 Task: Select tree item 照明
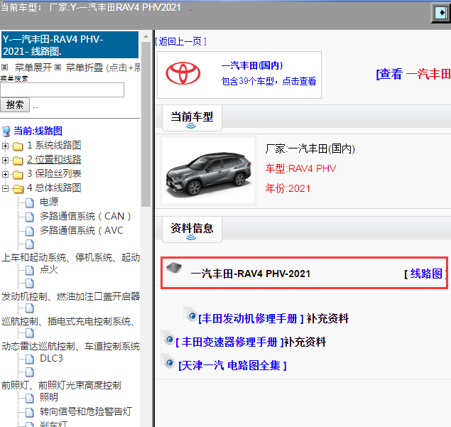coord(49,397)
